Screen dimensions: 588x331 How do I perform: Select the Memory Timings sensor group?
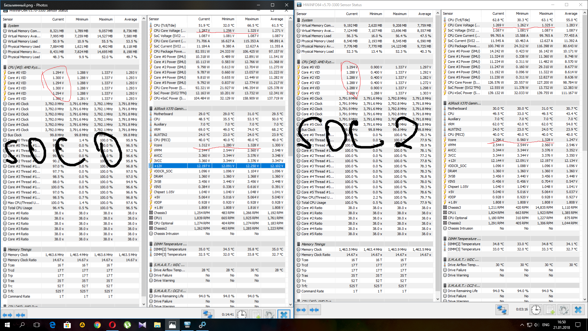(x=313, y=244)
